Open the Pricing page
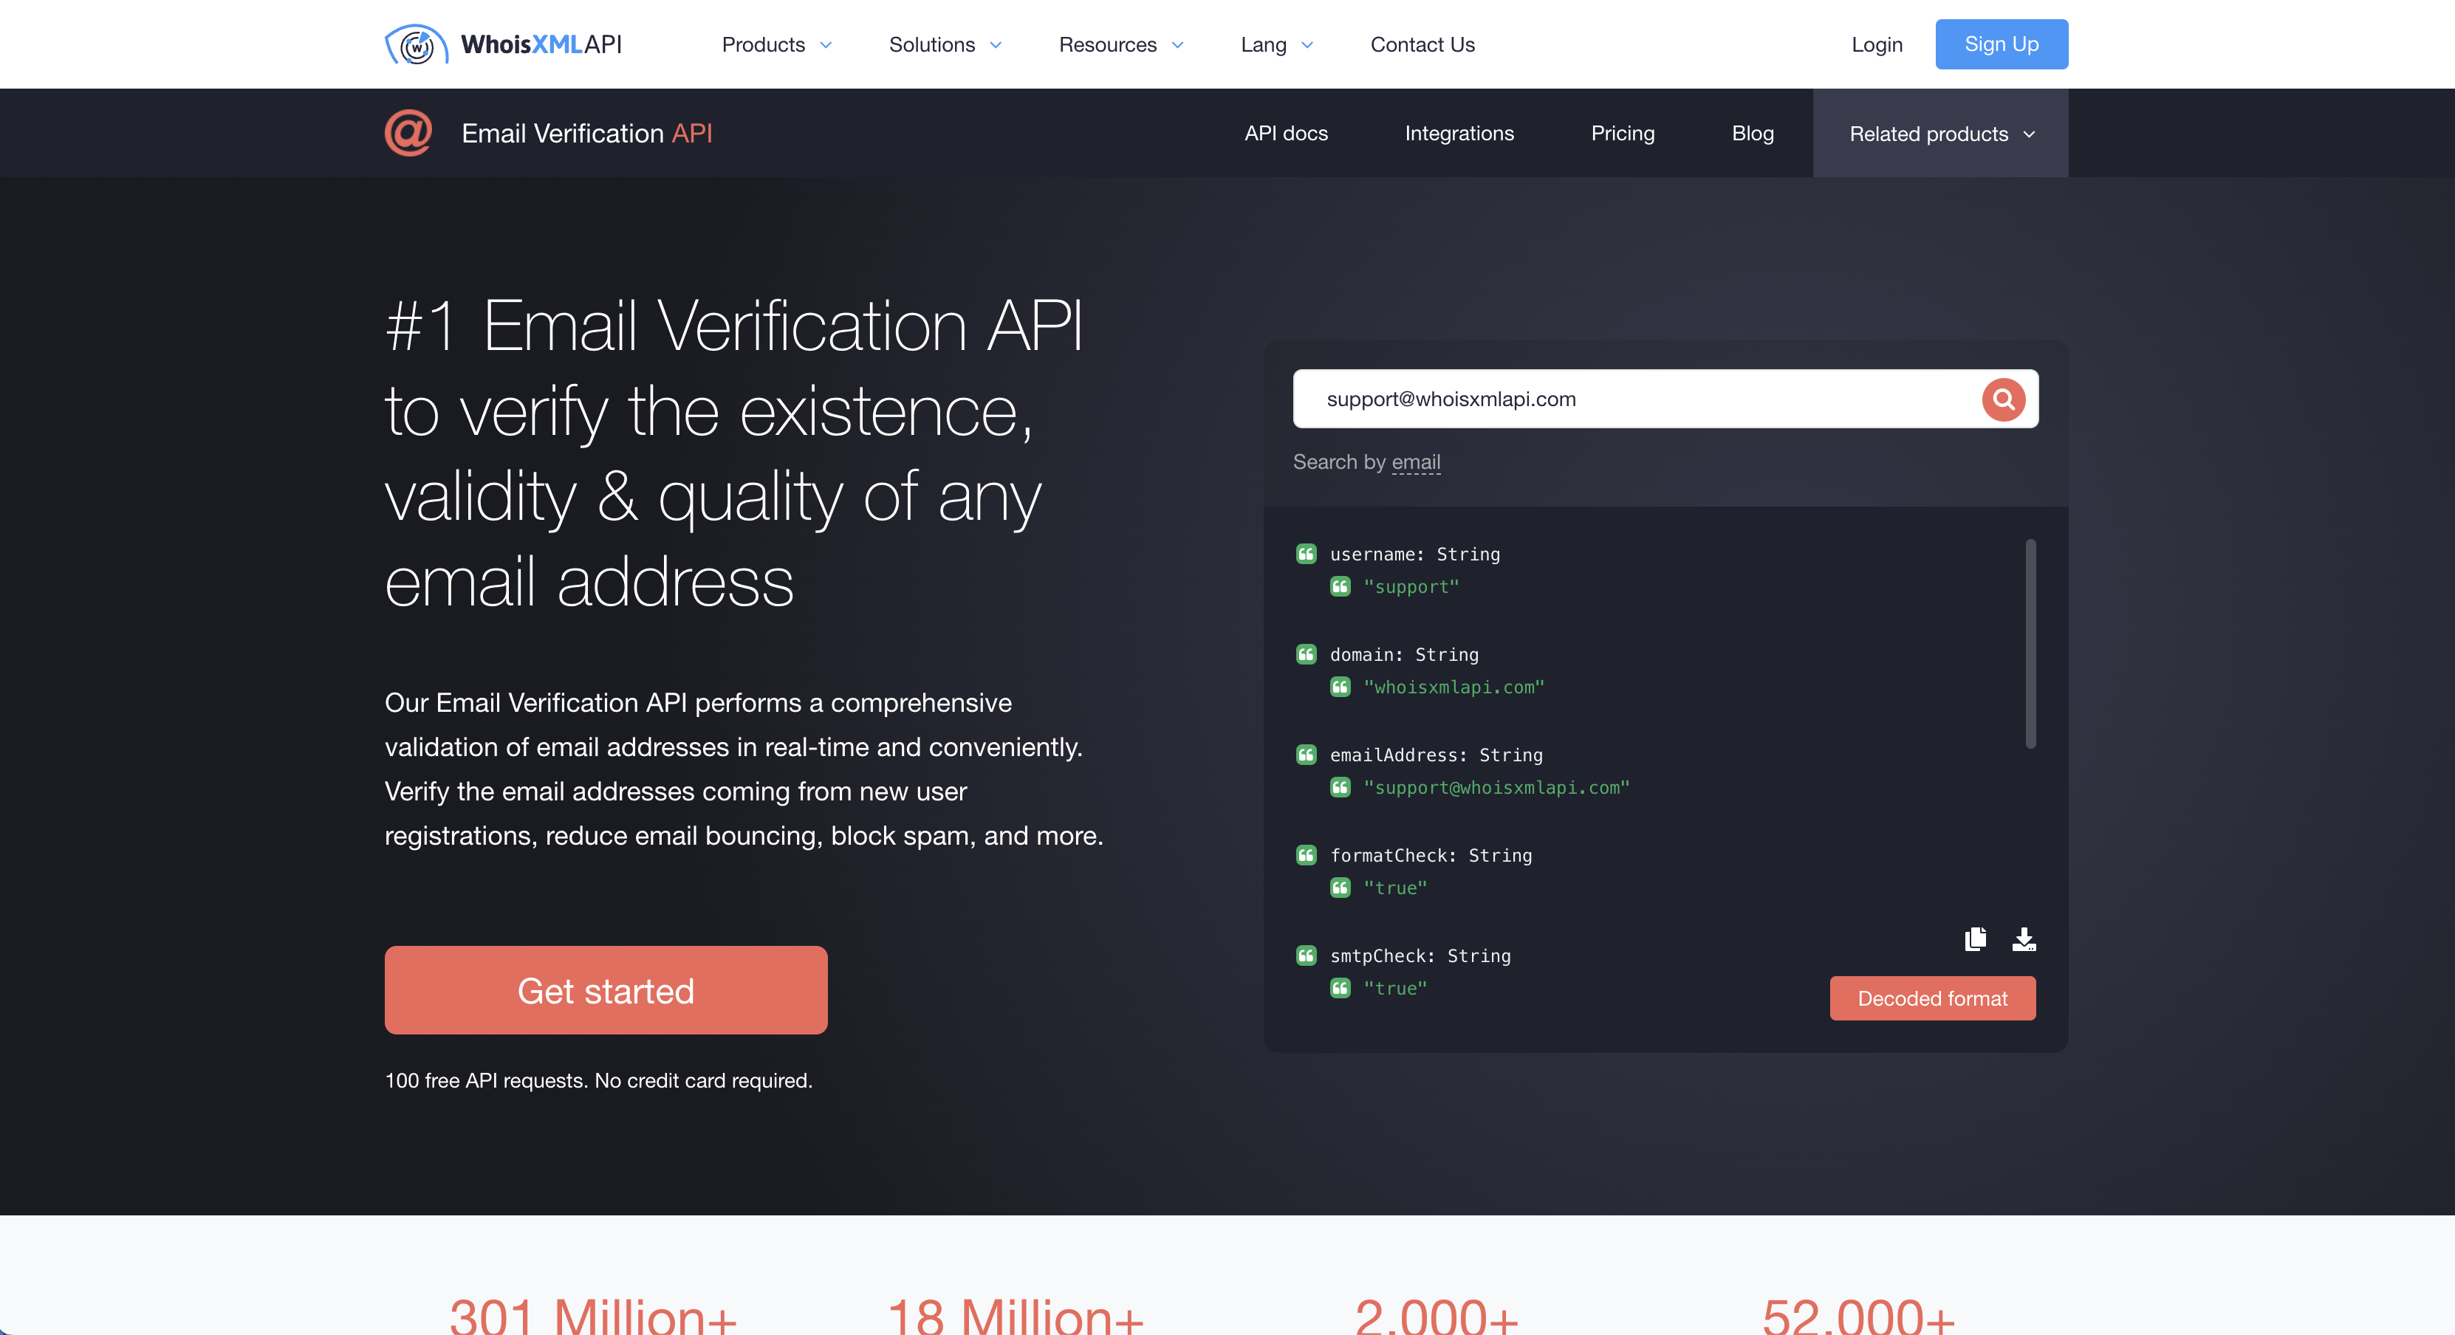 click(x=1622, y=134)
